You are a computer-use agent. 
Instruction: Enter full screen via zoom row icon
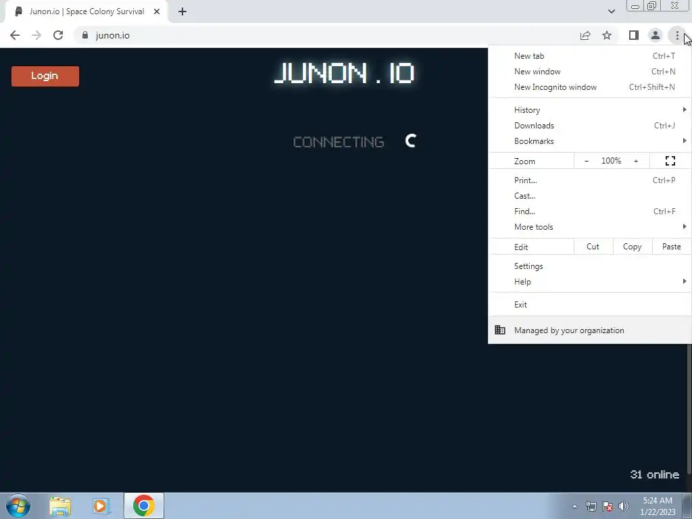point(670,161)
